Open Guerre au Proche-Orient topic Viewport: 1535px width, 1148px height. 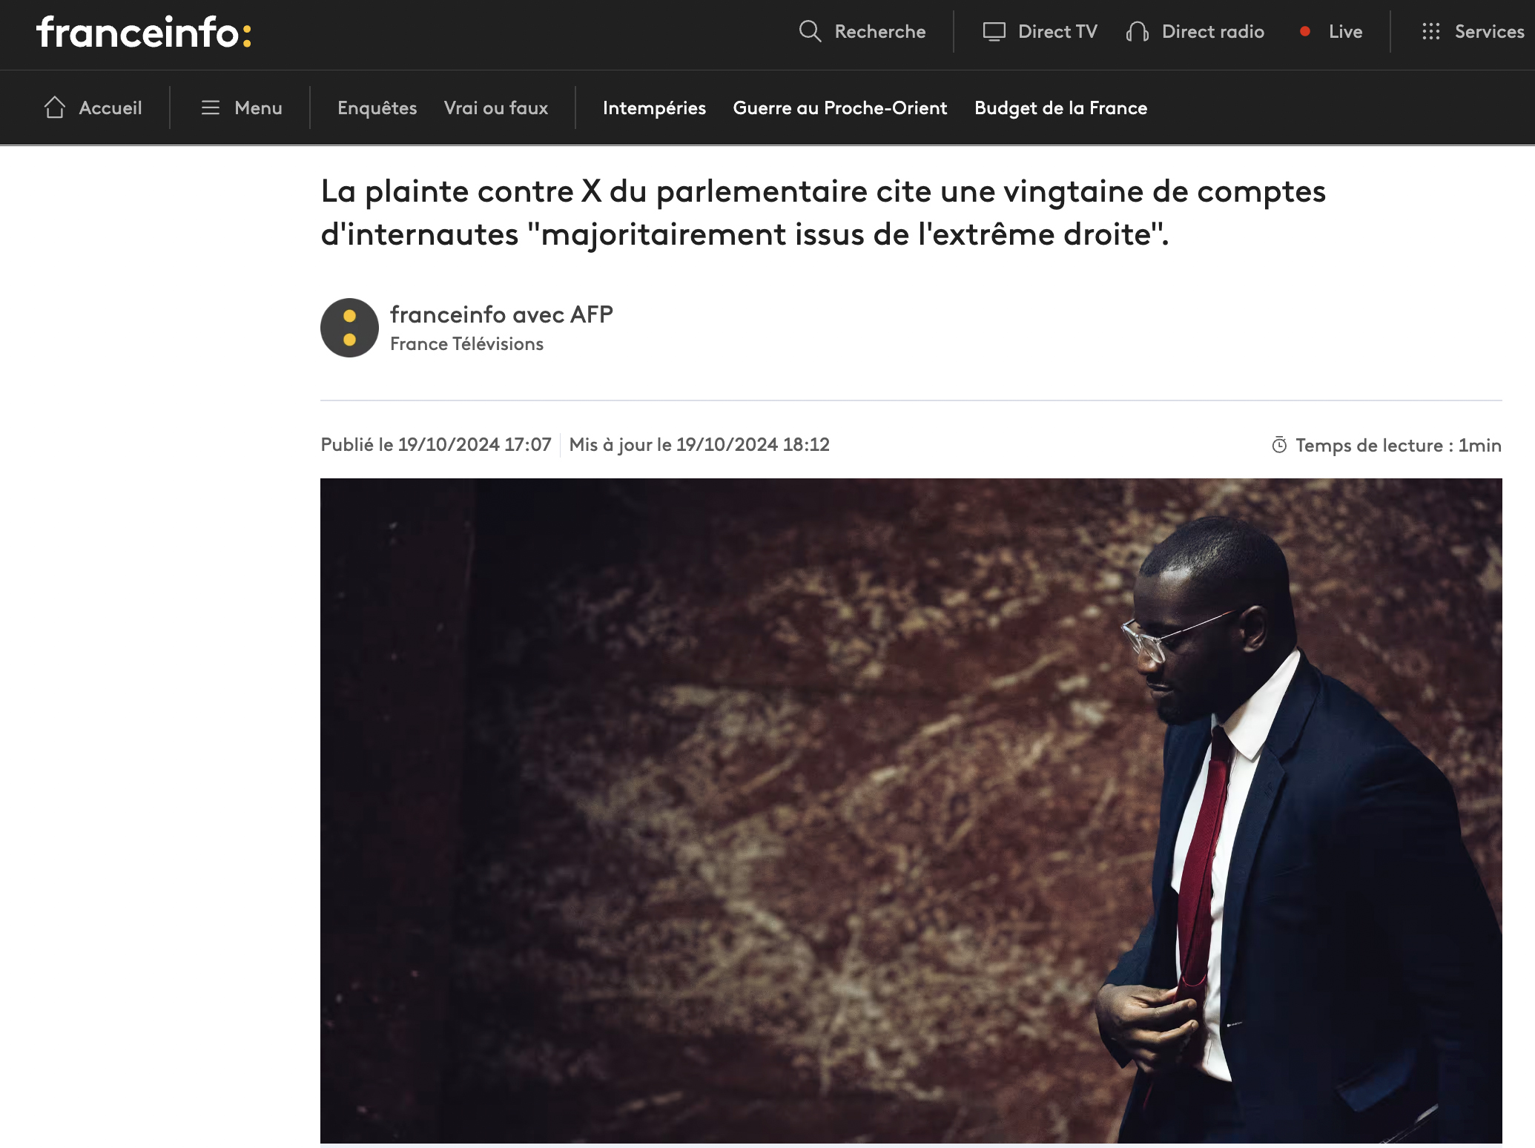click(x=839, y=108)
